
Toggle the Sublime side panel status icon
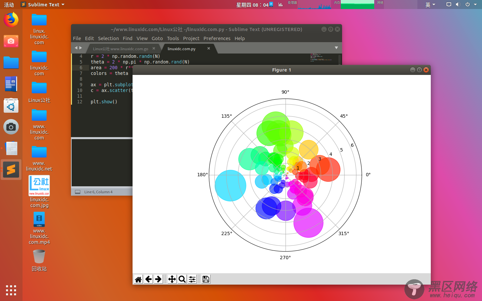[x=78, y=192]
